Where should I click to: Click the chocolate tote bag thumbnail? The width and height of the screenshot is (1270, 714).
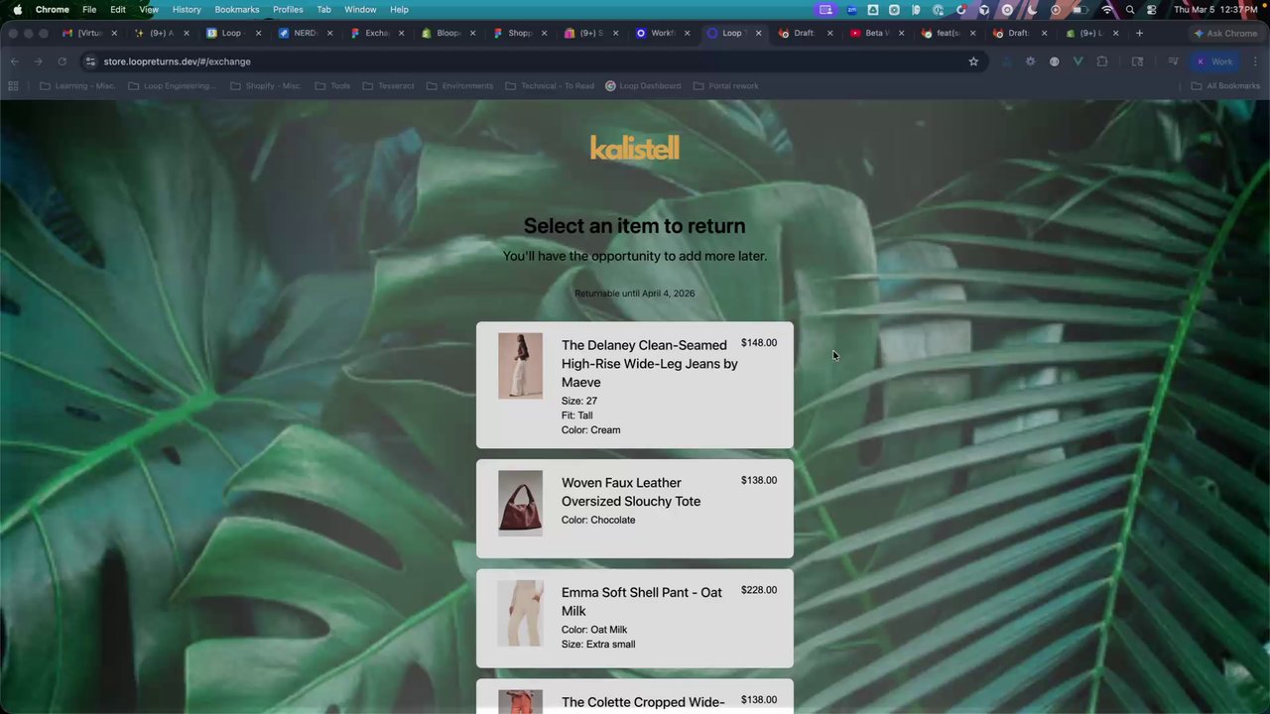(x=520, y=503)
